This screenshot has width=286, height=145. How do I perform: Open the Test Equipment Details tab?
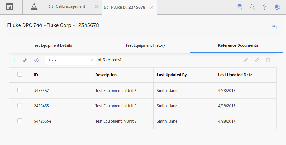(52, 45)
